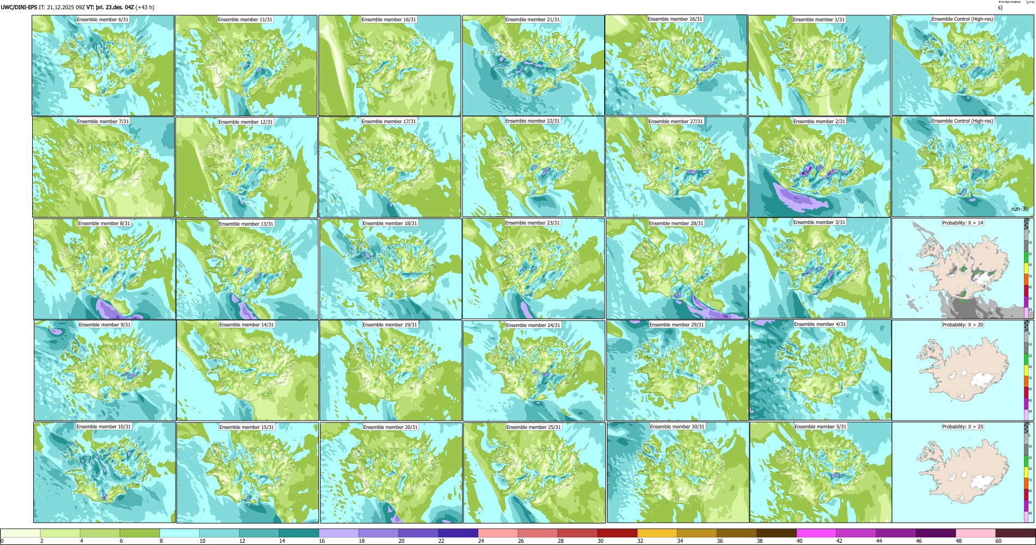Click the Probability: X > 25 title label
The image size is (1036, 545).
[963, 427]
